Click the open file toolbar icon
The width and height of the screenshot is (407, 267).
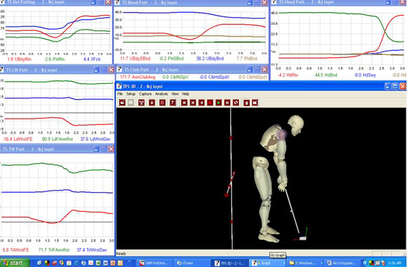tap(122, 103)
